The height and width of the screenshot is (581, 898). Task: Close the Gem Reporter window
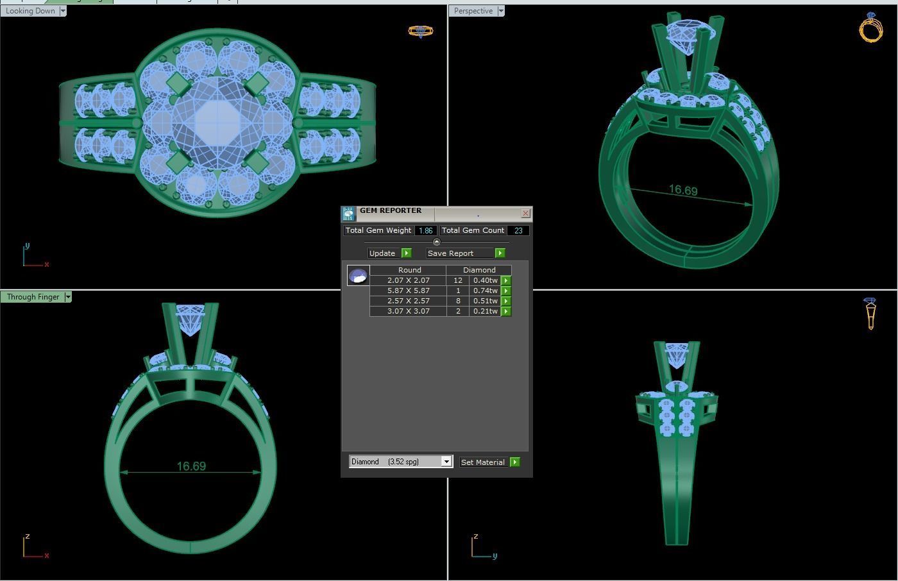click(526, 213)
